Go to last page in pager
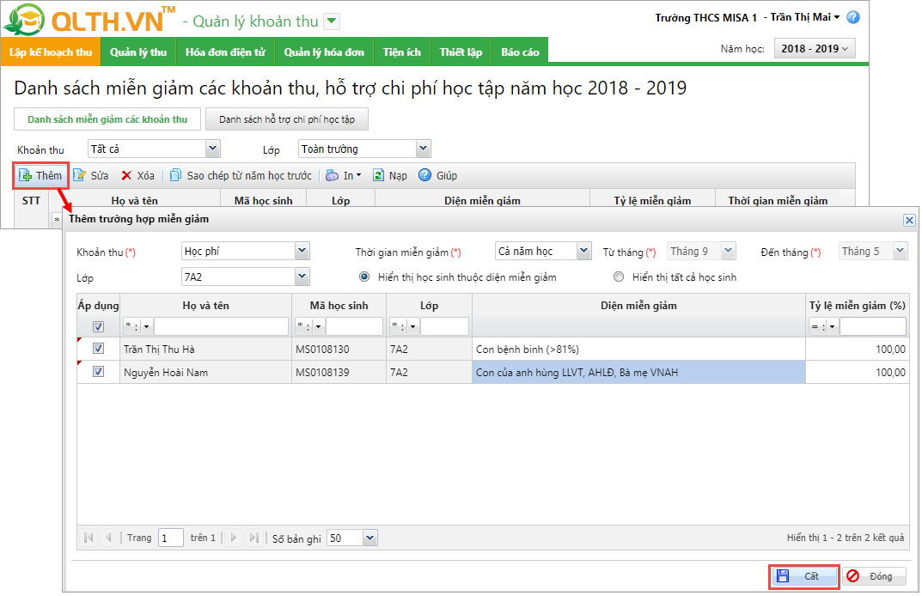 [253, 538]
